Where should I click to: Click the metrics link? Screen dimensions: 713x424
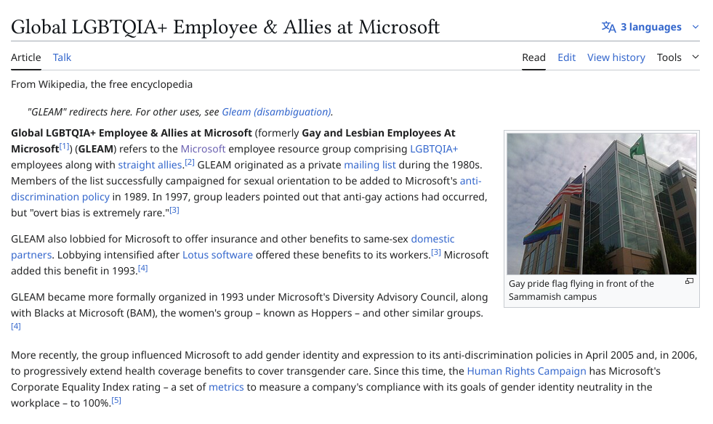click(x=226, y=387)
